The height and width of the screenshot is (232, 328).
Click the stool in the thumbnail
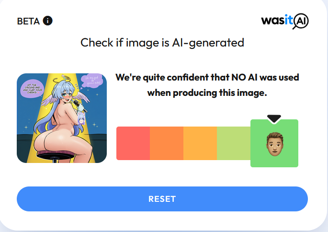point(56,156)
